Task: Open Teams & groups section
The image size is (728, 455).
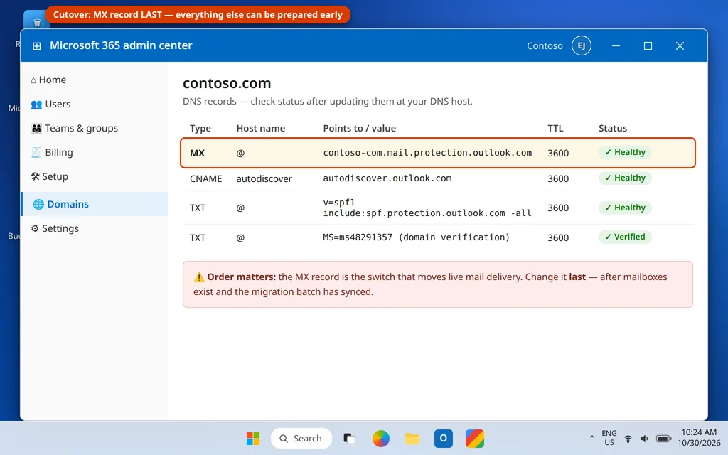Action: (95, 128)
